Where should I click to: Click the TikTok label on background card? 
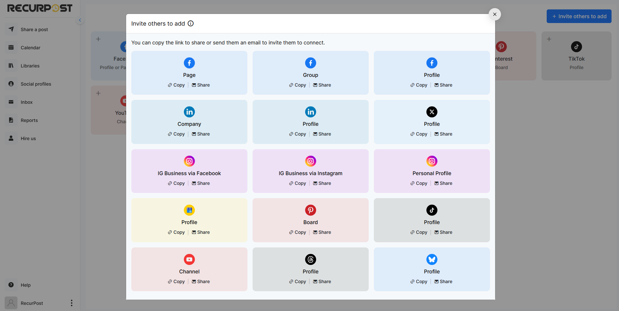pos(577,59)
